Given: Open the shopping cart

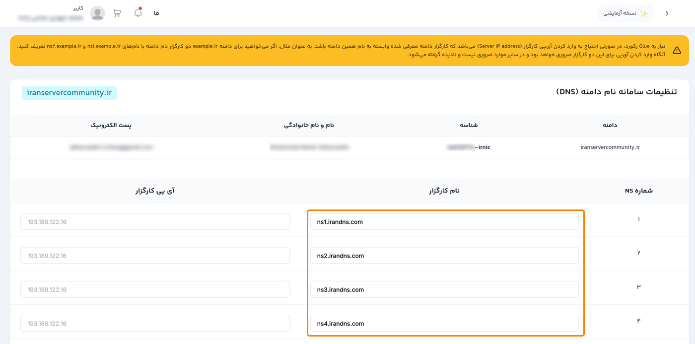Looking at the screenshot, I should tap(117, 13).
